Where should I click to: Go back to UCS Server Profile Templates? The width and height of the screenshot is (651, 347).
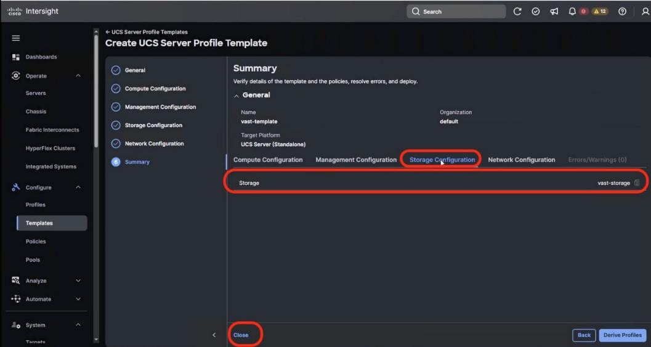point(146,32)
